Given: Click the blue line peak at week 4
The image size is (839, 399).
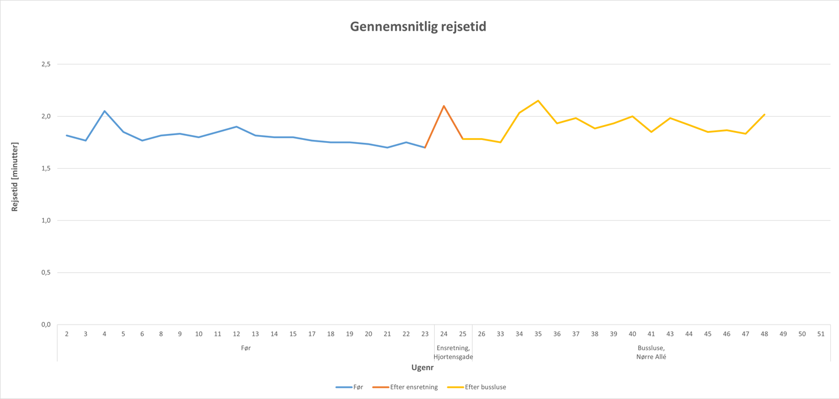Looking at the screenshot, I should click(x=105, y=111).
